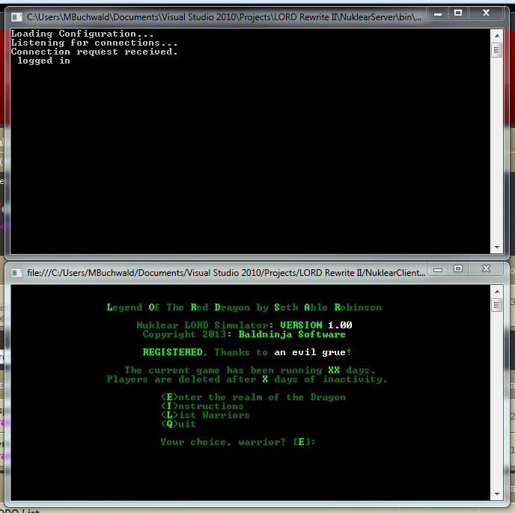Focus the NuklearClient window title bar
This screenshot has height=513, width=515.
coord(225,272)
